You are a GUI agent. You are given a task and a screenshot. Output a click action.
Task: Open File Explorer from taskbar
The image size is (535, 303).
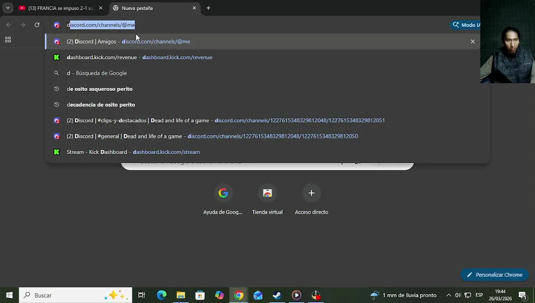[x=181, y=295]
